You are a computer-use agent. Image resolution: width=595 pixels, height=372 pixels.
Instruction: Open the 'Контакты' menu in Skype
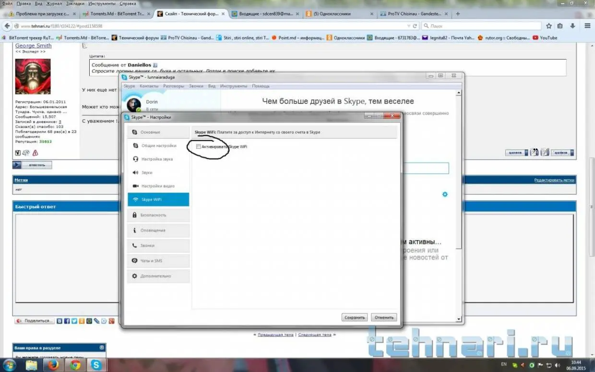click(x=149, y=86)
